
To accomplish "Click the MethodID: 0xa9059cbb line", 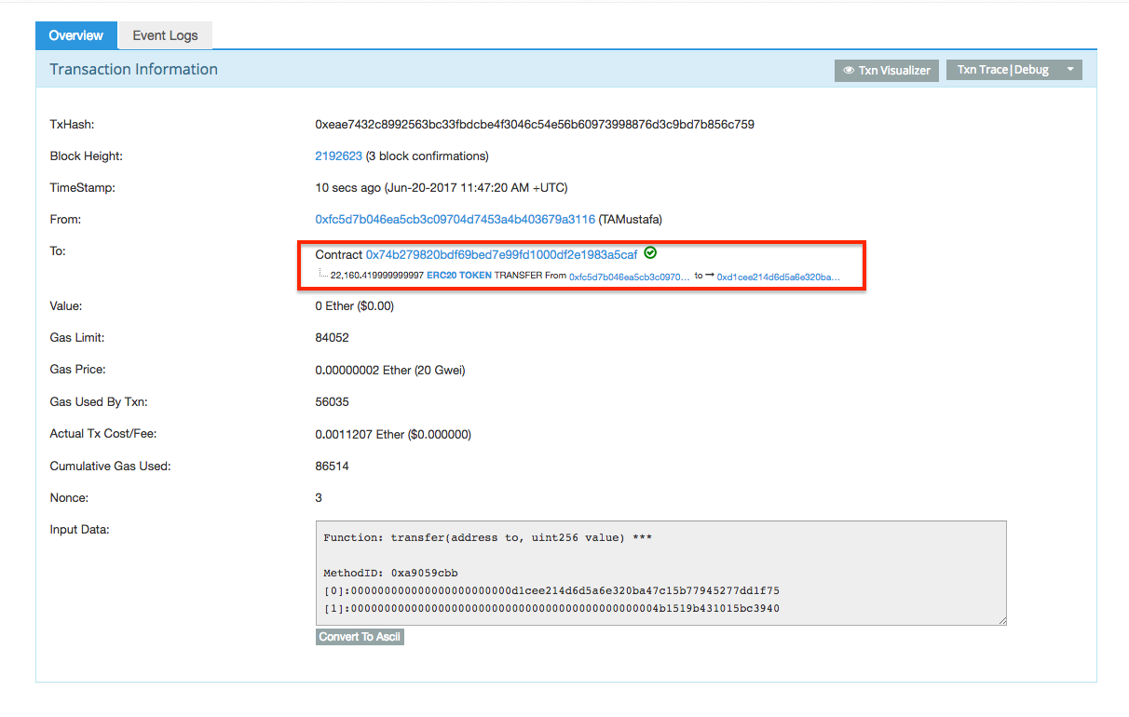I will pos(390,573).
